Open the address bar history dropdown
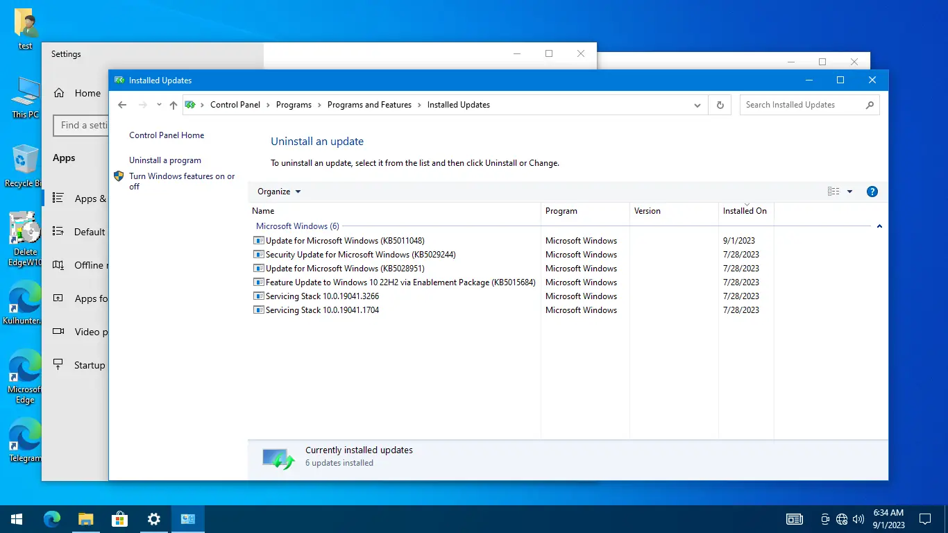 coord(697,105)
